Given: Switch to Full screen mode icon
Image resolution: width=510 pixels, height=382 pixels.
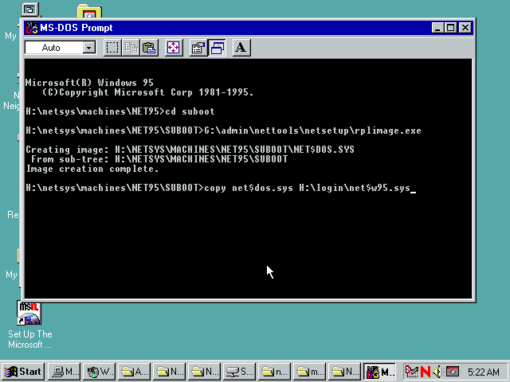Looking at the screenshot, I should [174, 48].
